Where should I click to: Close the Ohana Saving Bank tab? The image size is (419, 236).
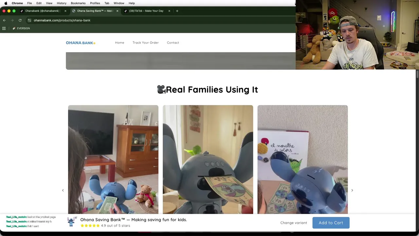coord(117,11)
